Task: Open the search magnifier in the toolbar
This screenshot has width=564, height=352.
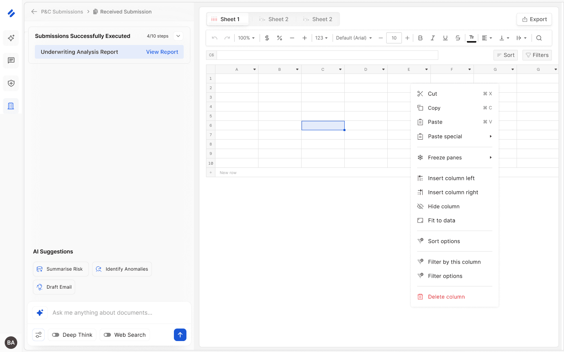Action: (539, 38)
